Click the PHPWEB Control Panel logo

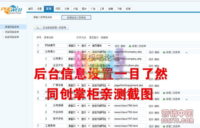[x=11, y=10]
